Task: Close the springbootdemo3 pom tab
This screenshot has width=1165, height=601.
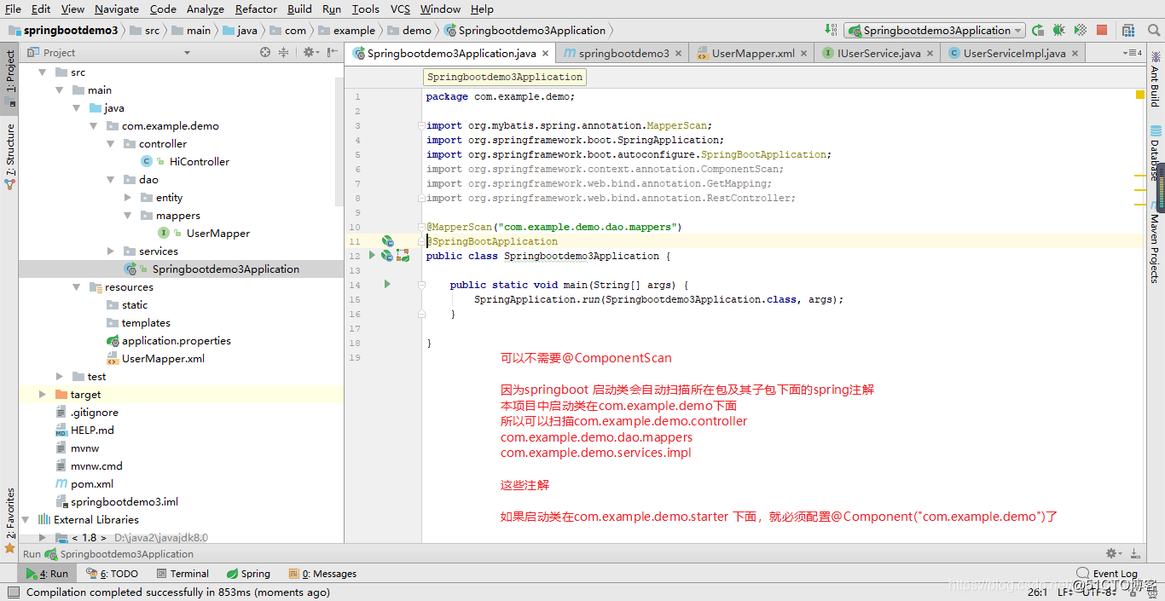Action: (x=680, y=53)
